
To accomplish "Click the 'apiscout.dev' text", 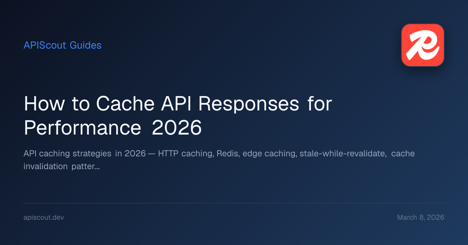I will (44, 217).
